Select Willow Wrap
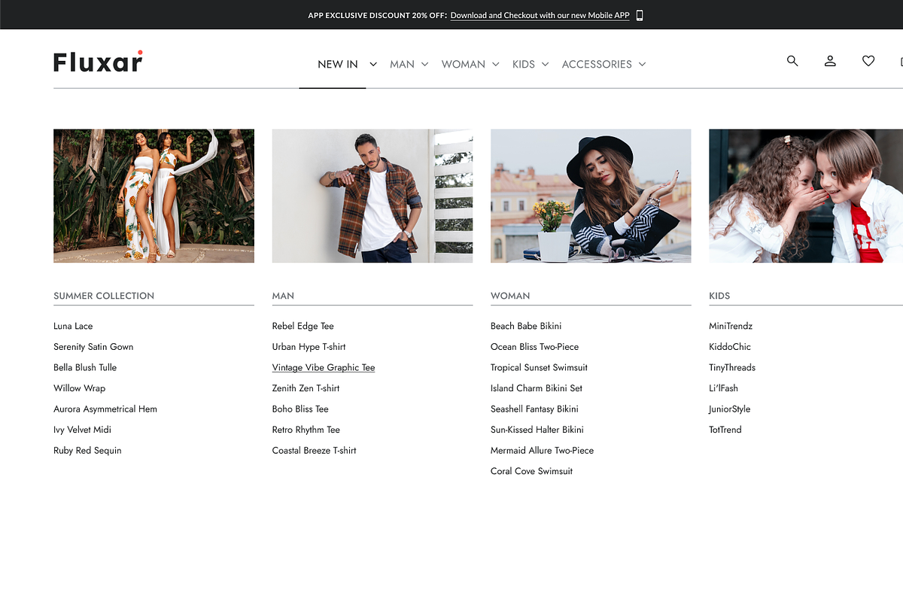 point(79,388)
